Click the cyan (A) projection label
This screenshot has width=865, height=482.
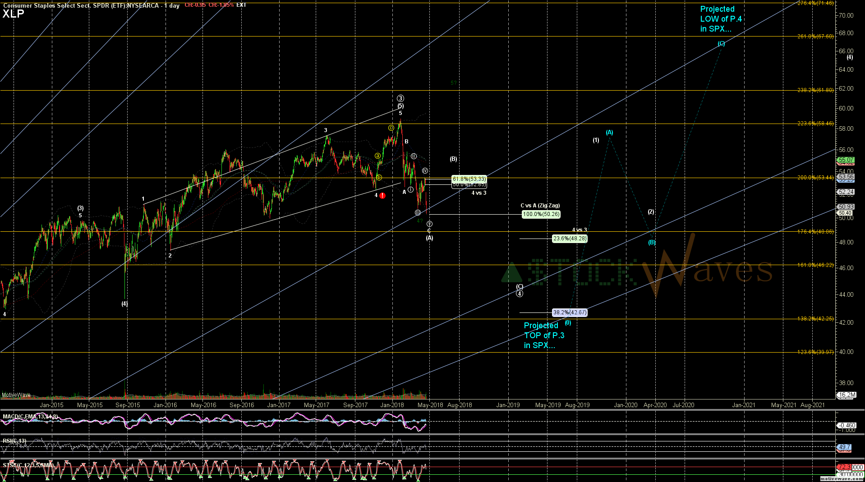pyautogui.click(x=609, y=133)
